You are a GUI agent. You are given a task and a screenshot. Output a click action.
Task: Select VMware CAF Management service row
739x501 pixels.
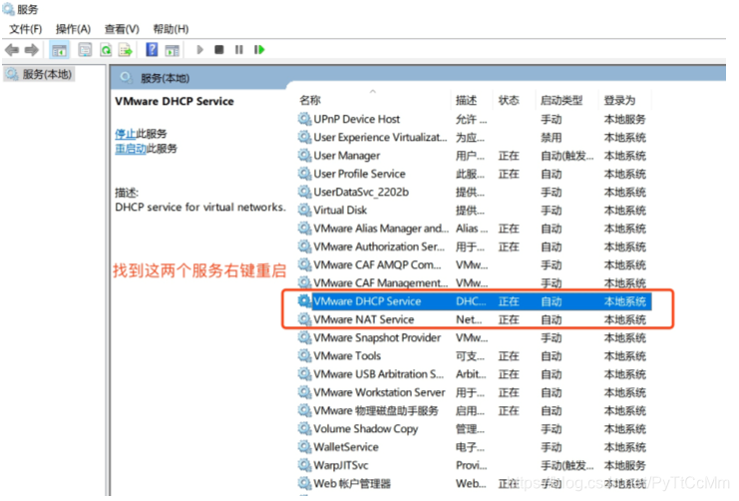click(x=474, y=283)
